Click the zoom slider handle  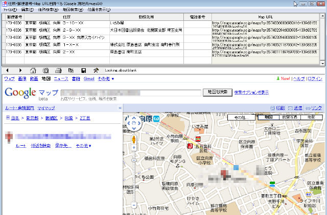[x=134, y=160]
